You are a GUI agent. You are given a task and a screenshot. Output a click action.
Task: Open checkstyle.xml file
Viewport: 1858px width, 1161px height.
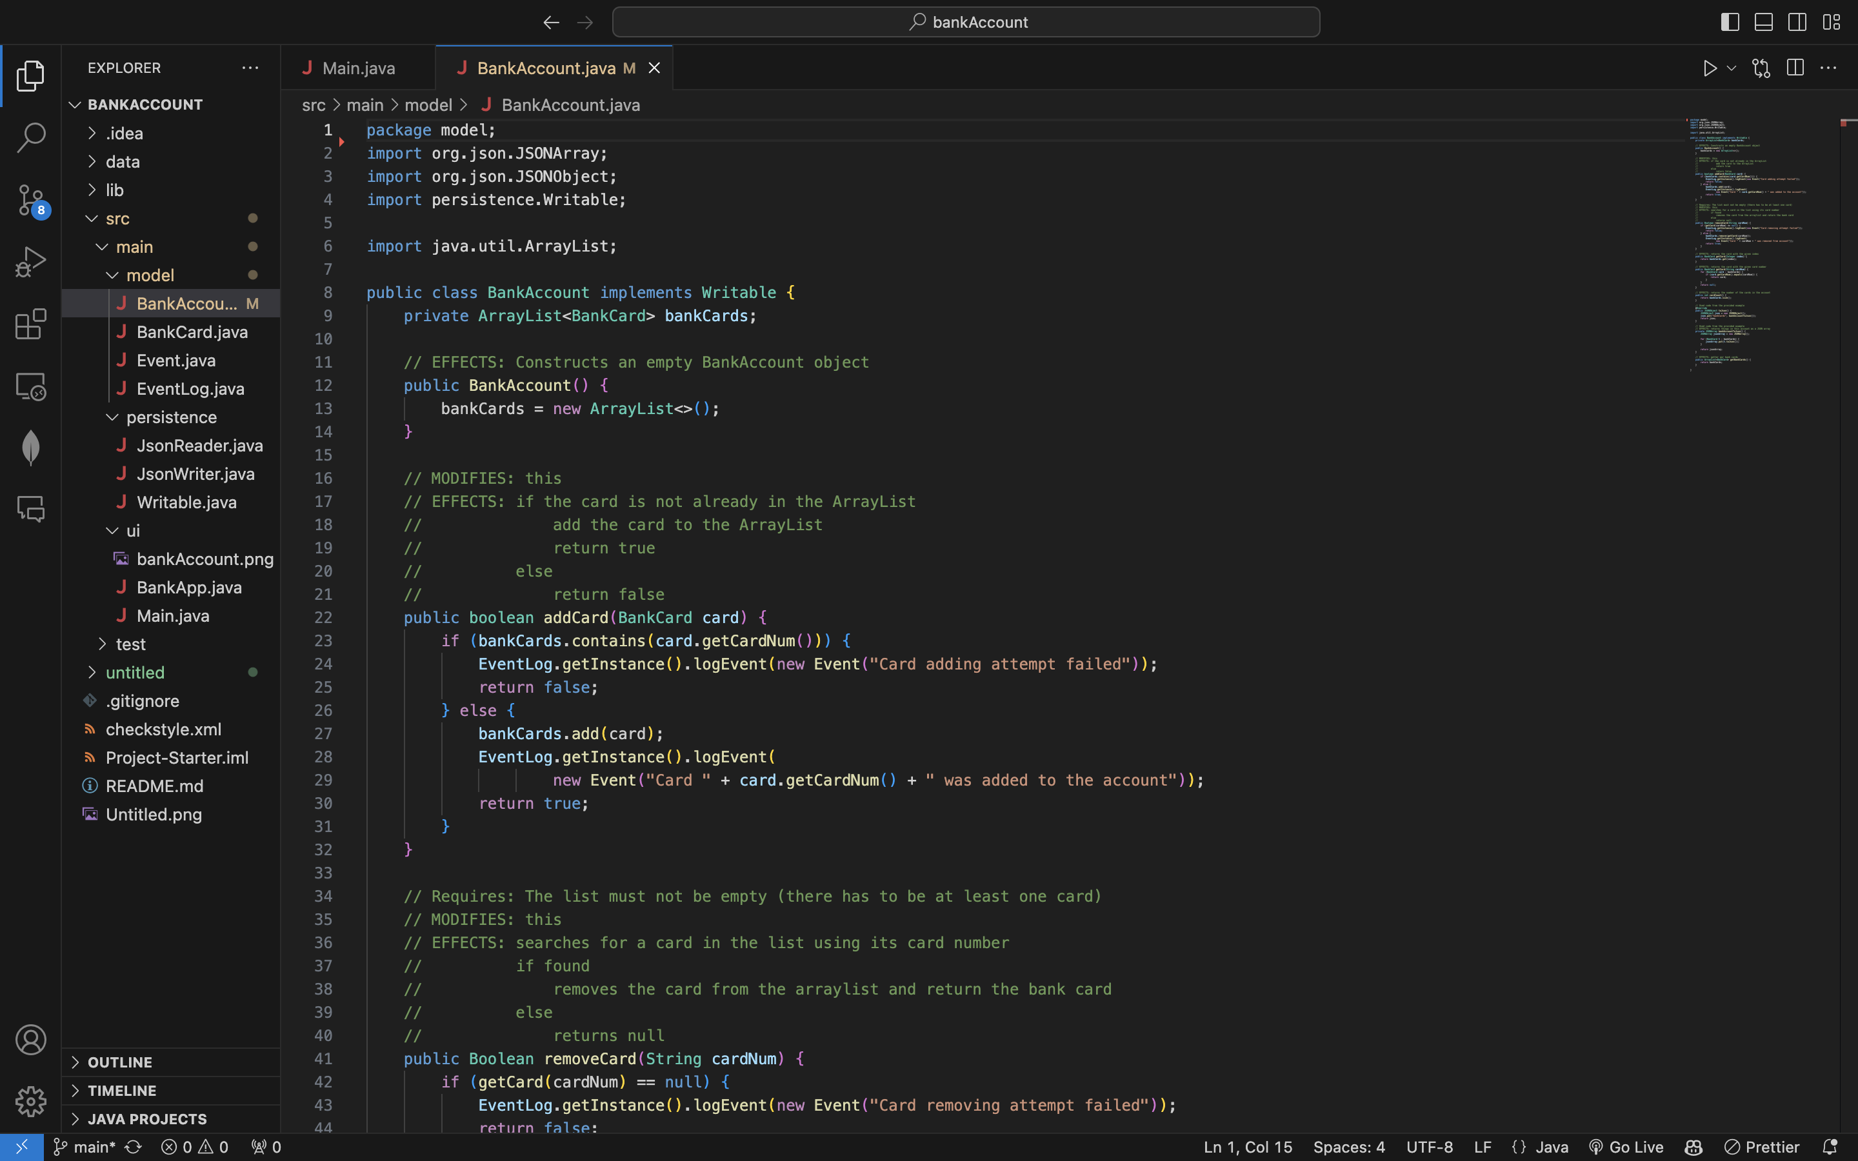[x=170, y=729]
